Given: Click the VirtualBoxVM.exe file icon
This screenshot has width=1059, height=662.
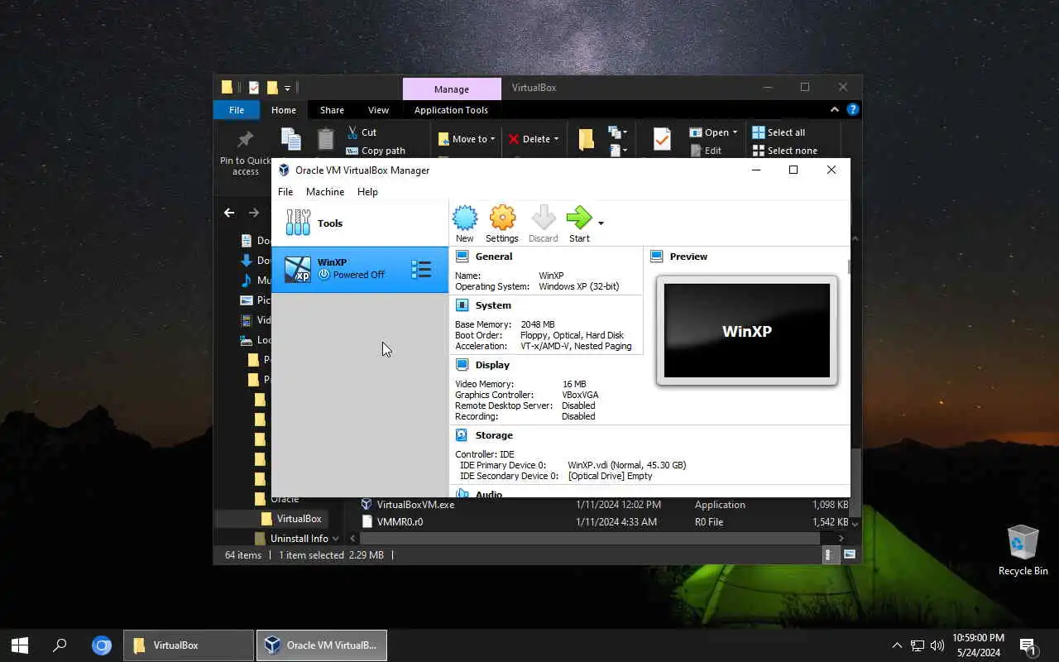Looking at the screenshot, I should [x=367, y=504].
